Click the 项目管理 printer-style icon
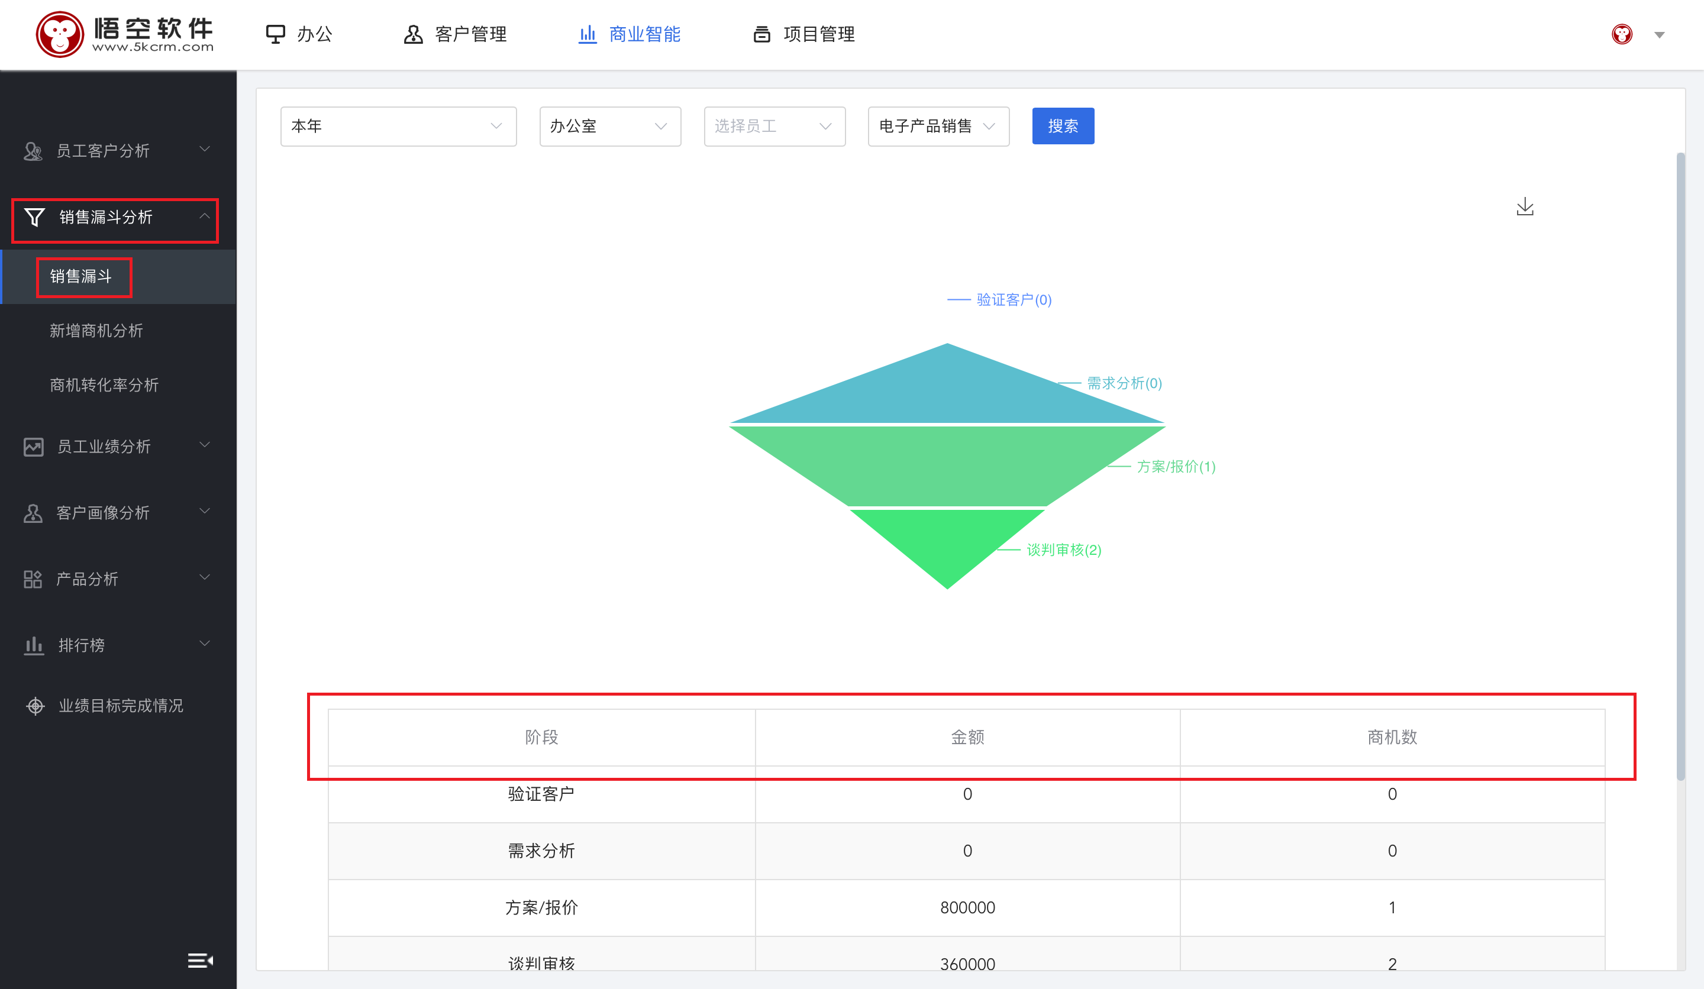1704x989 pixels. pos(762,34)
